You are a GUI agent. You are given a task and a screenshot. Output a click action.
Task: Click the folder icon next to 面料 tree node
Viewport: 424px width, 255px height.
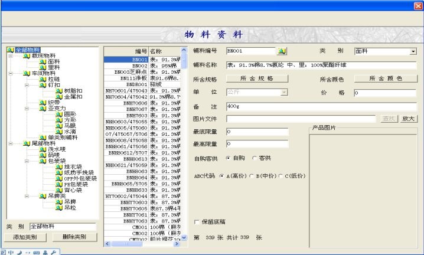point(43,61)
